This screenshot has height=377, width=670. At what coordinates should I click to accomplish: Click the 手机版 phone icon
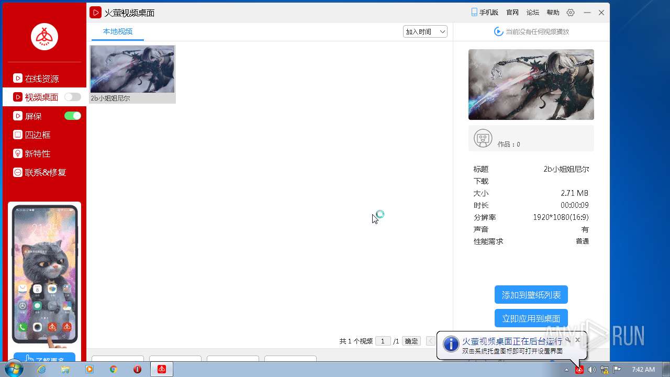pos(474,13)
